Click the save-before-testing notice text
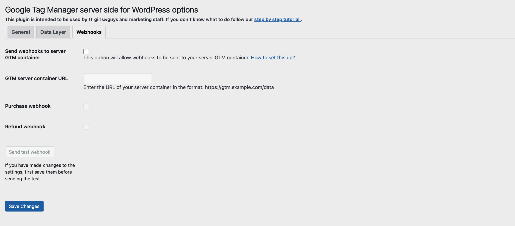 pos(40,172)
